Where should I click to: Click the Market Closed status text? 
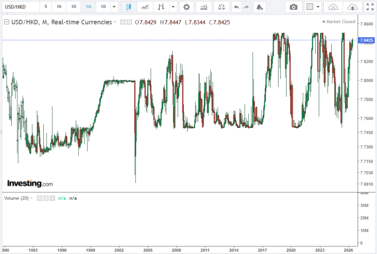click(x=340, y=22)
